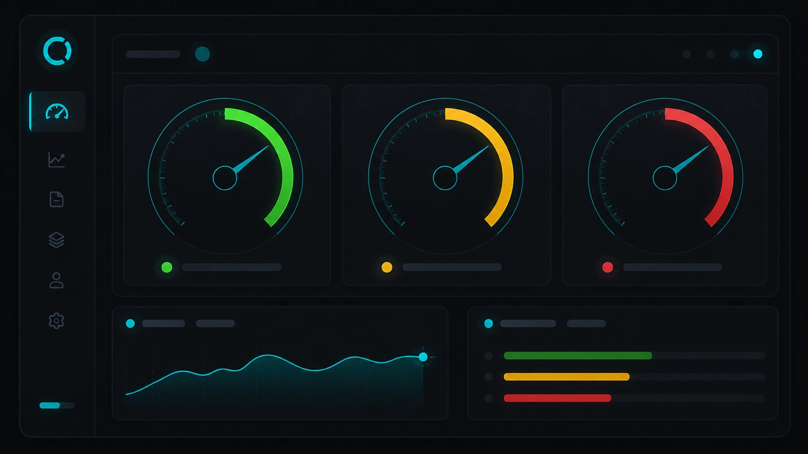Toggle the dot beside the red bar
Screen dimensions: 808x454
click(x=489, y=398)
